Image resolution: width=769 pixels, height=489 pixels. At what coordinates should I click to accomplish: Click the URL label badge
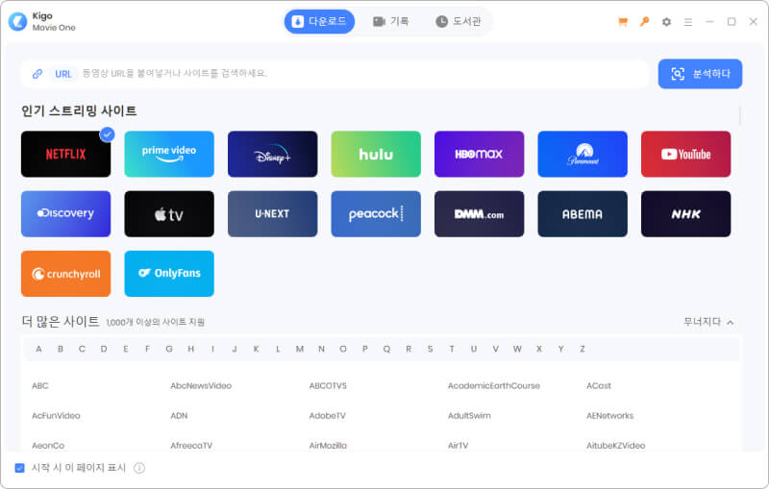coord(63,74)
